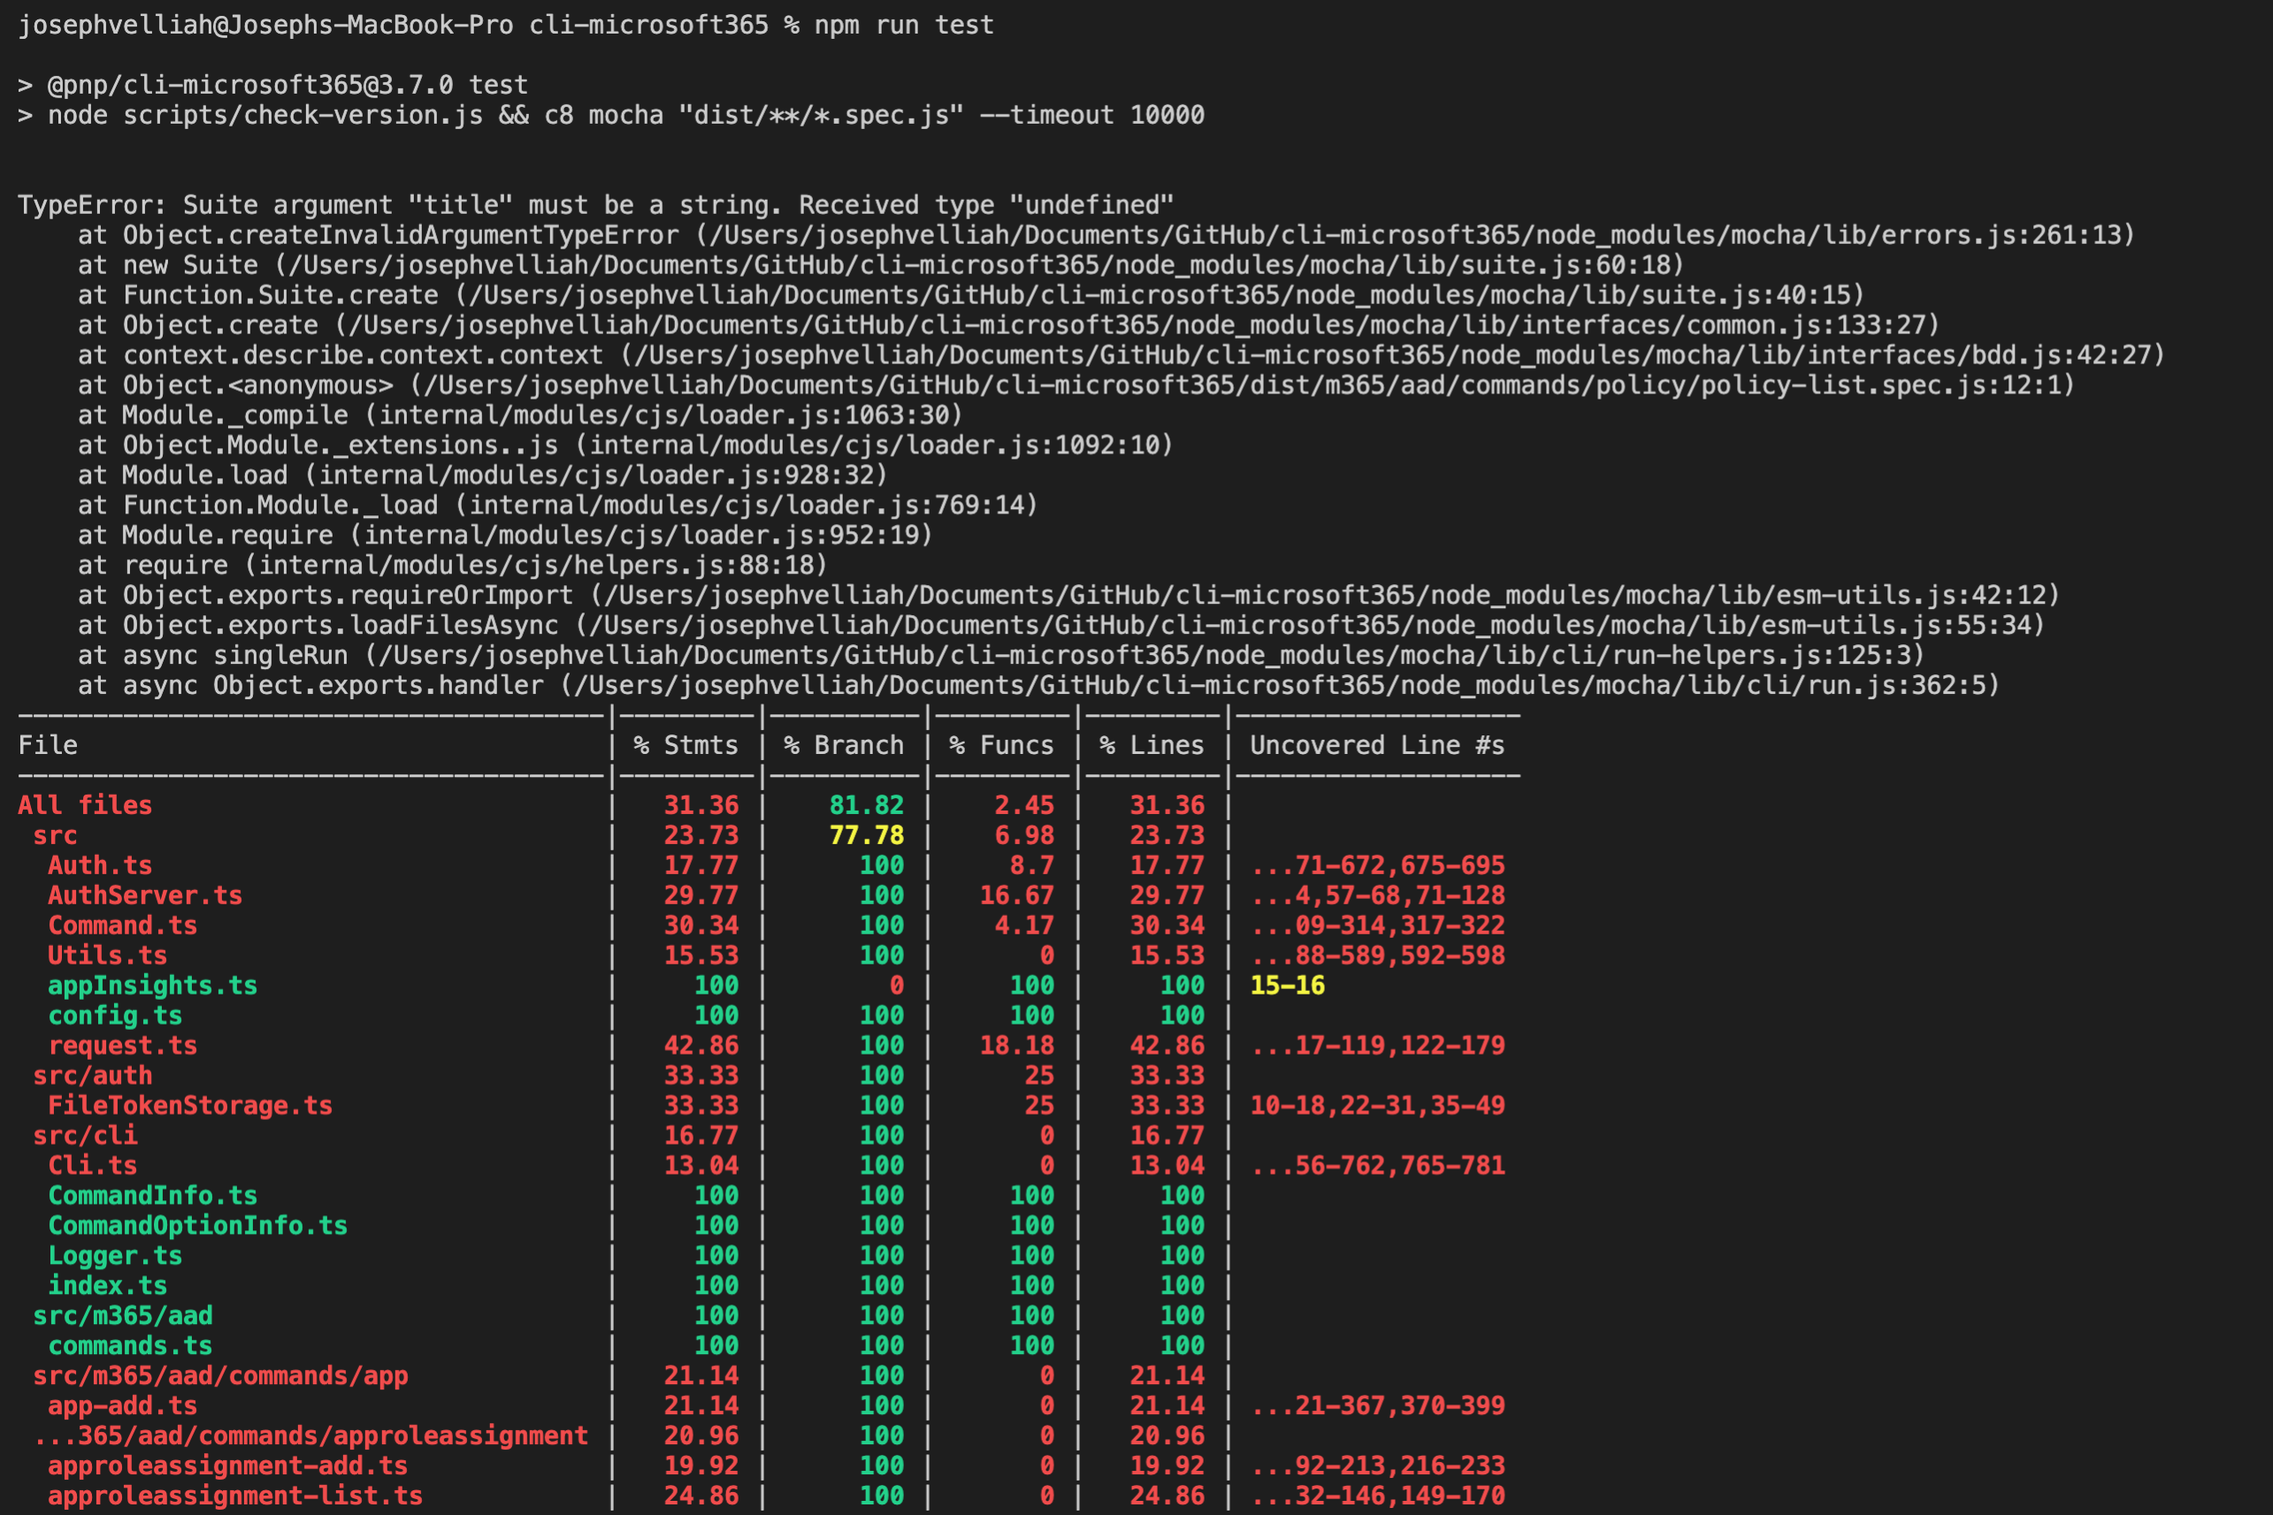The height and width of the screenshot is (1515, 2273).
Task: Select the config.ts entry
Action: point(115,1015)
